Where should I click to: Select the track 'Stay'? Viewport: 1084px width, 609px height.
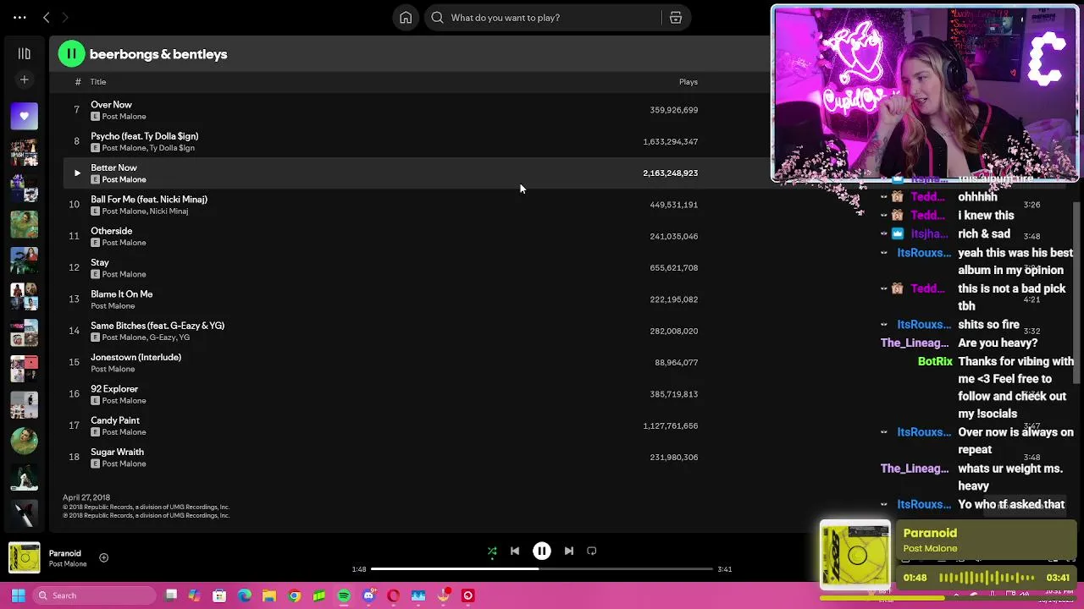tap(100, 262)
